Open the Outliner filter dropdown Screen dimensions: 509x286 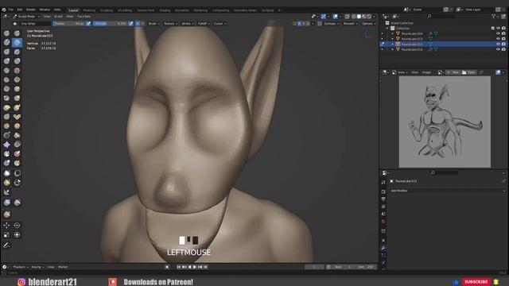point(495,16)
